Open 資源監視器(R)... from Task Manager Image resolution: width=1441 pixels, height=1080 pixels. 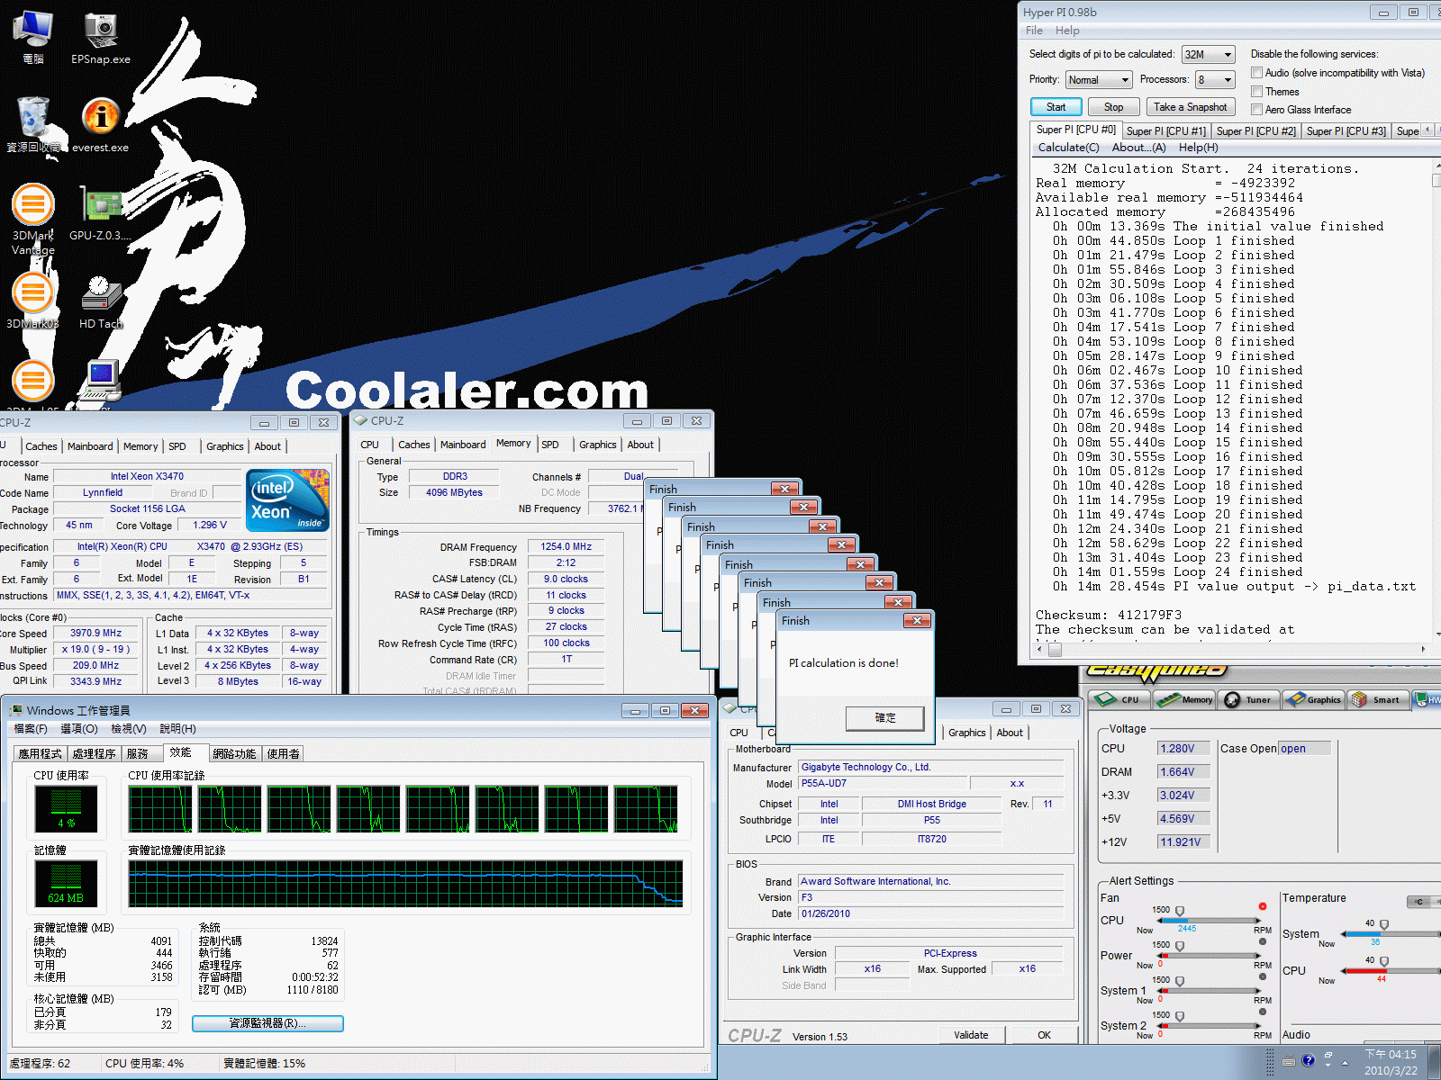[x=267, y=1023]
